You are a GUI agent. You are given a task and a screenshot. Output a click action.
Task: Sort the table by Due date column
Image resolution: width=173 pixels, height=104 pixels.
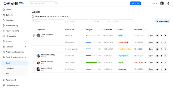(145, 29)
